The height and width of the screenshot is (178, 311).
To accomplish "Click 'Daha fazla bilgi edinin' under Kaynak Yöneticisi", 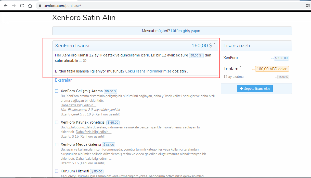I will [x=94, y=132].
